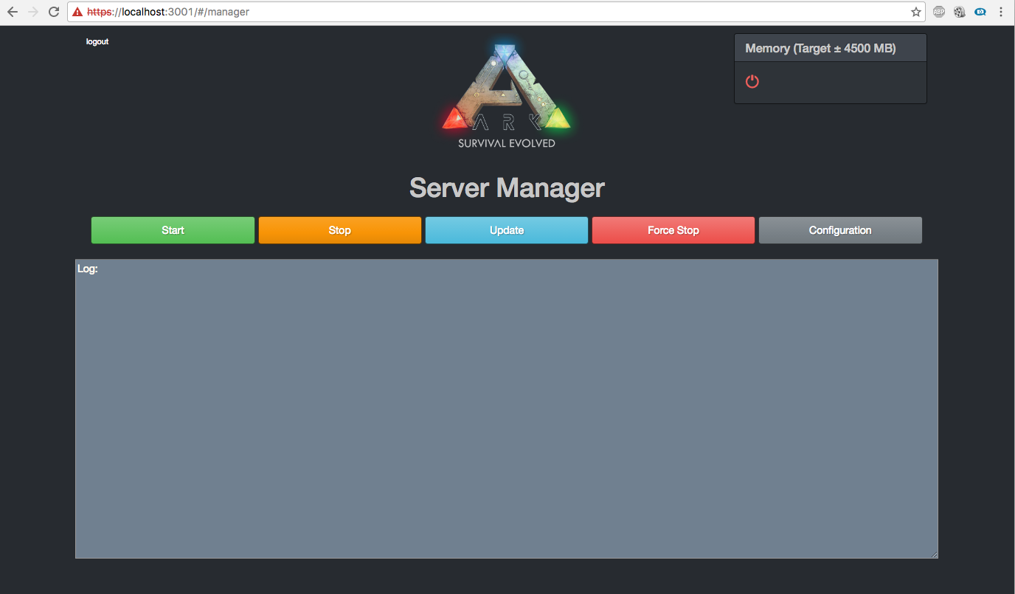Click the grey round extension icon
The width and height of the screenshot is (1015, 594).
960,12
